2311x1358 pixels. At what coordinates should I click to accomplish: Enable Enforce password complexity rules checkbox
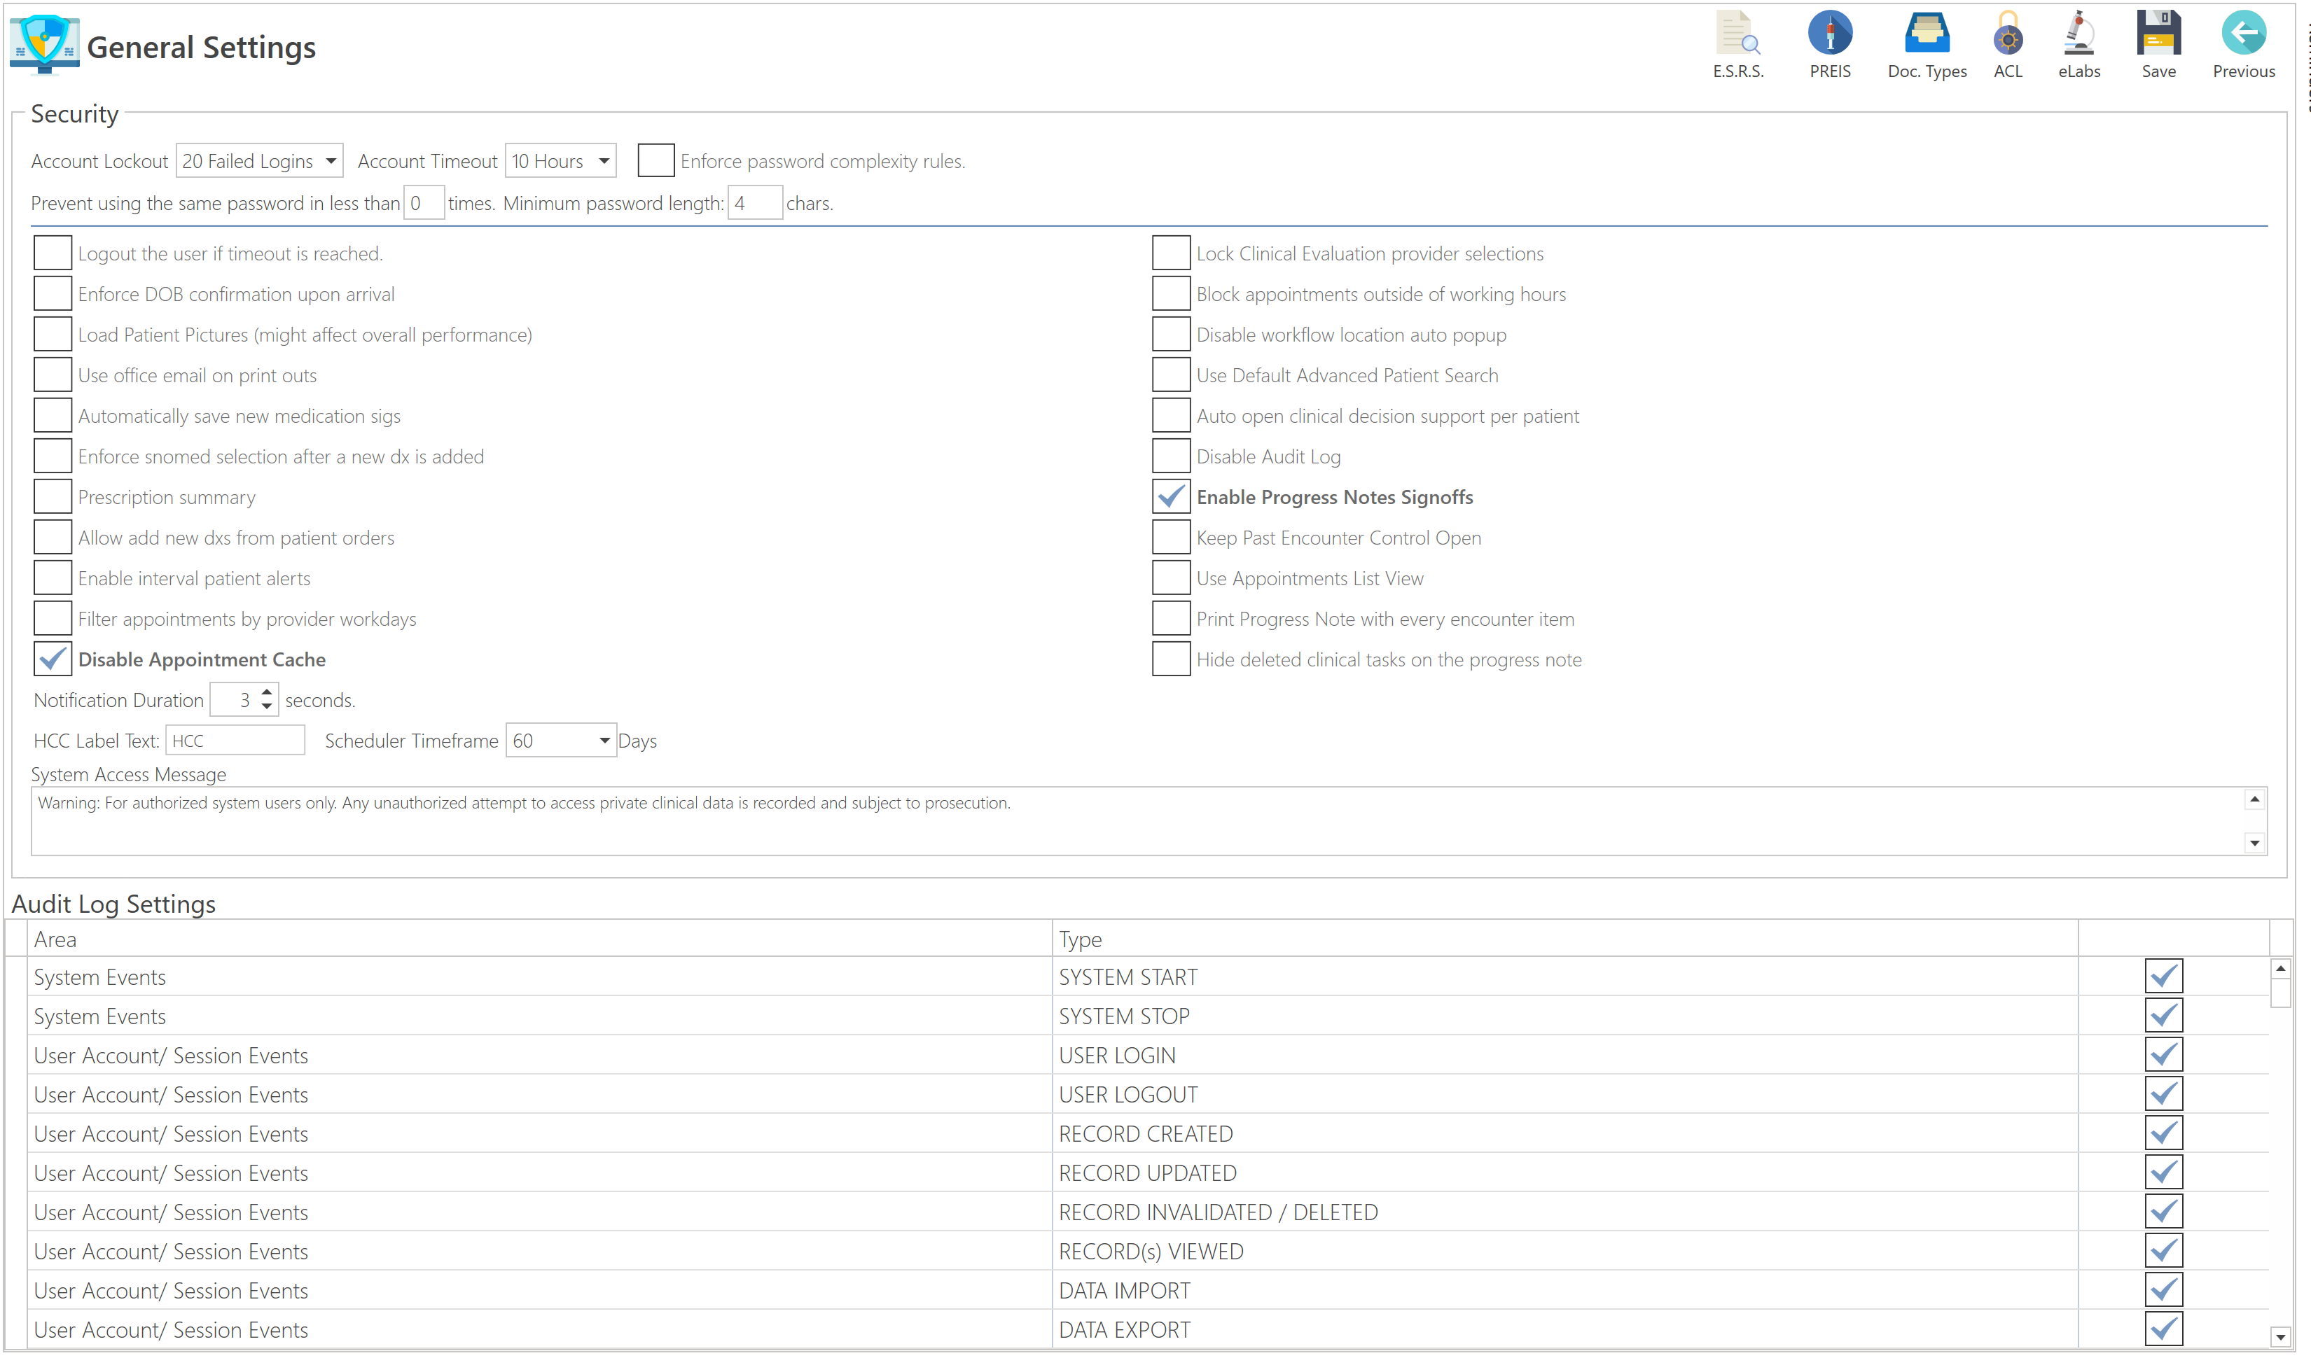coord(655,160)
